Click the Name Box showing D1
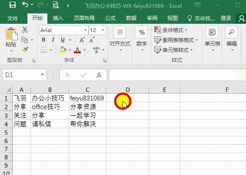Viewport: 246px width, 175px height. [21, 75]
